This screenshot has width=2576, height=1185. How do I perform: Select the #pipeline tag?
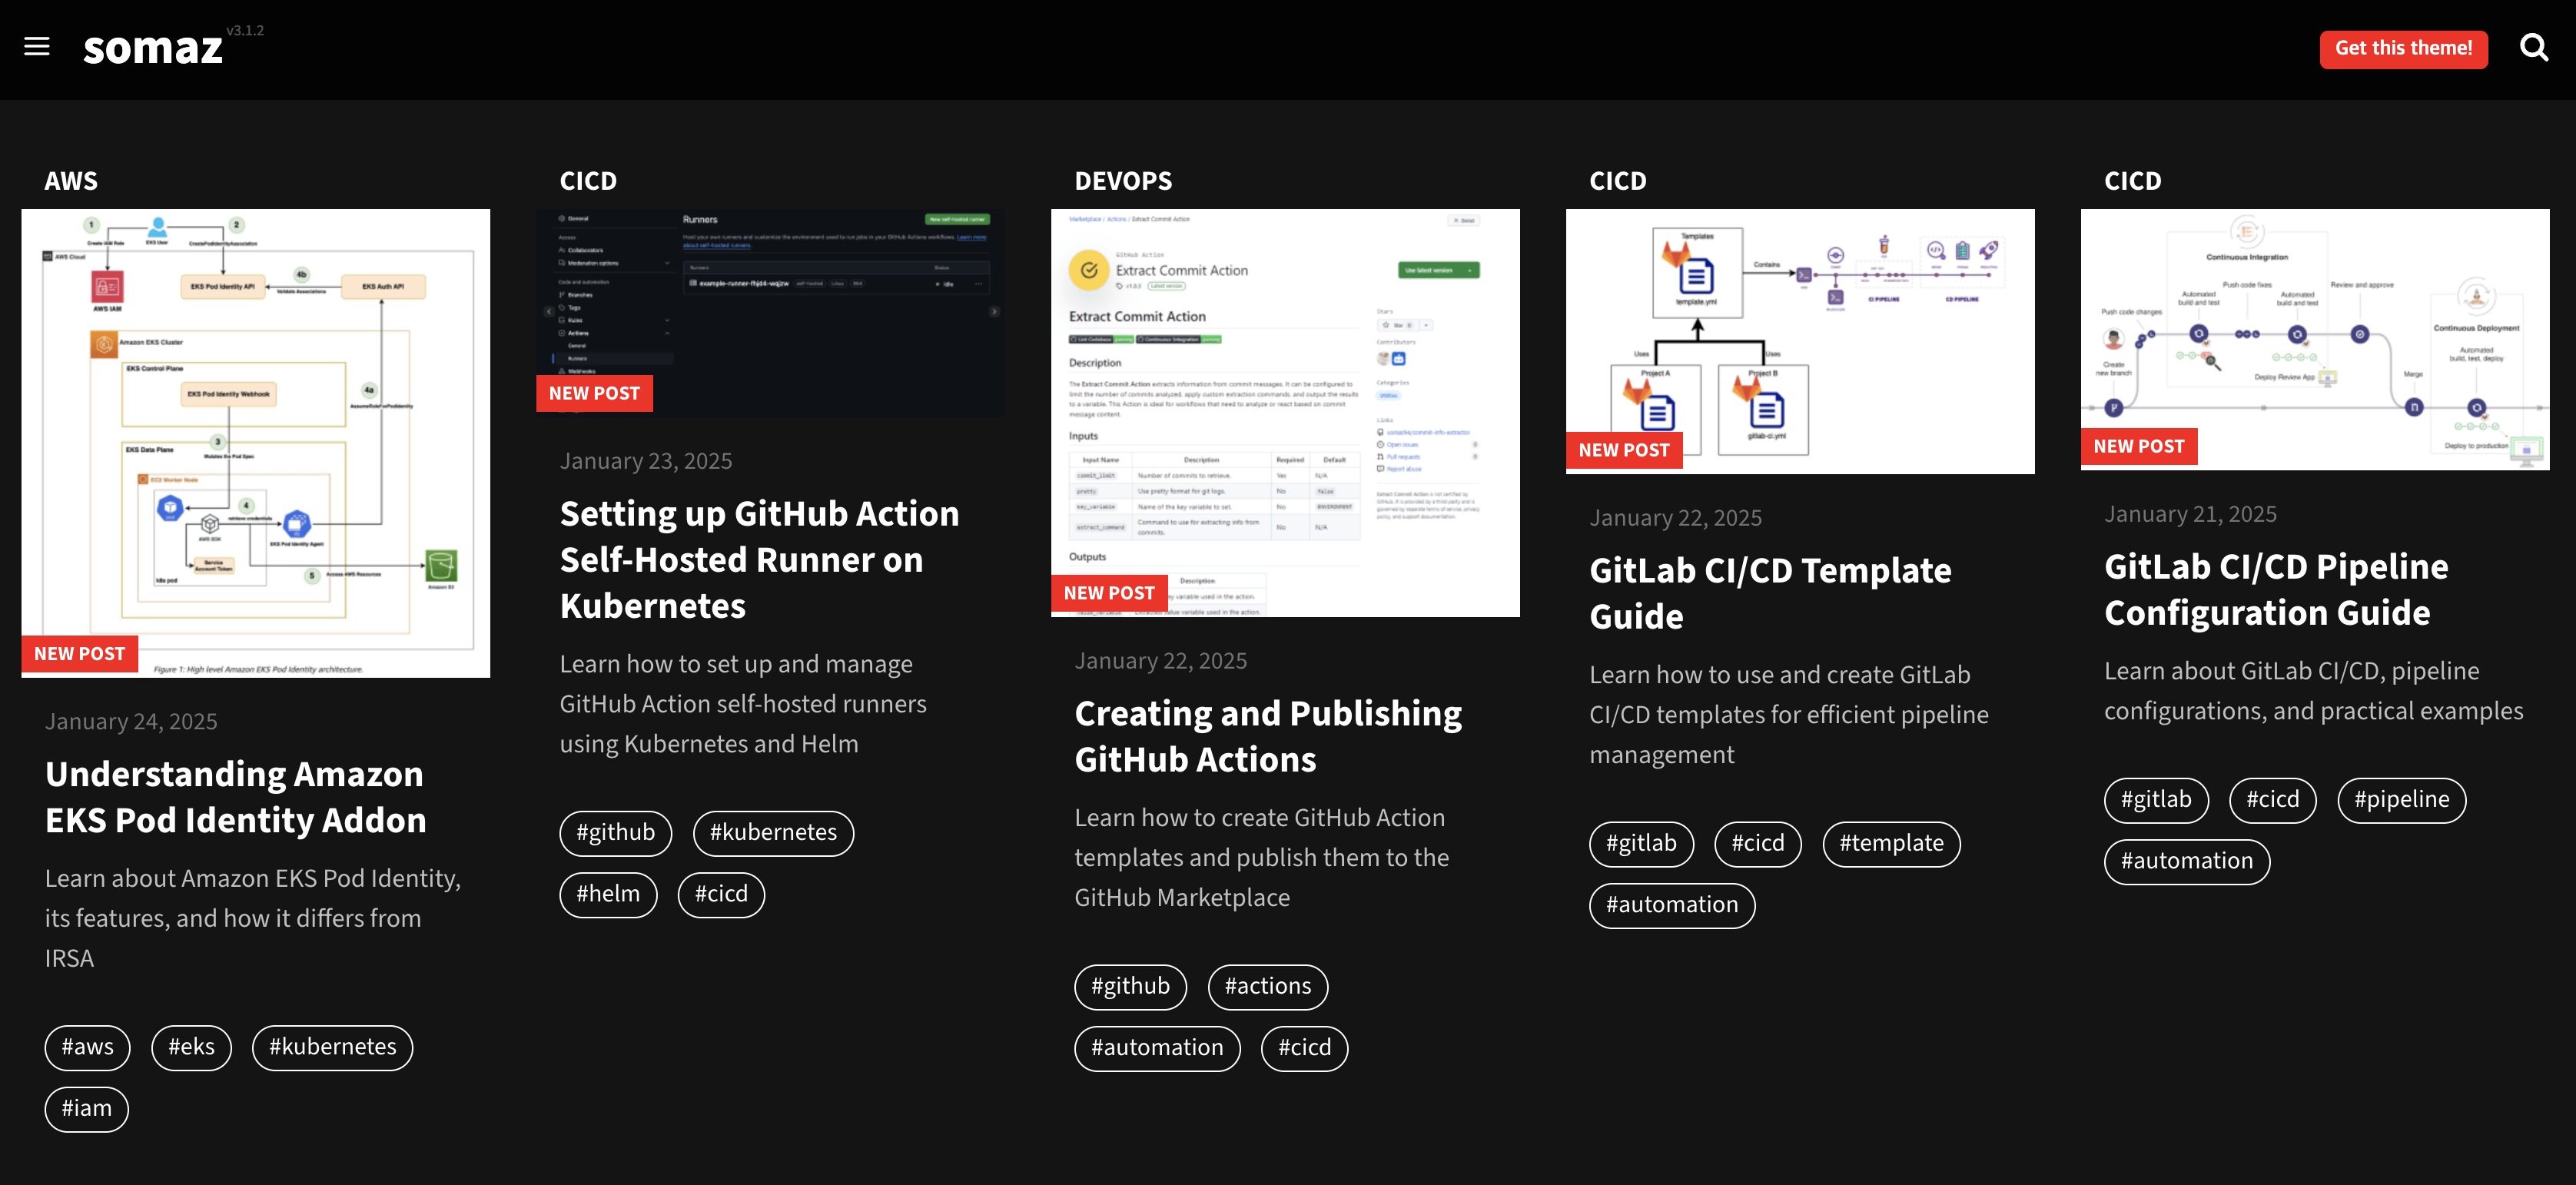pos(2401,800)
